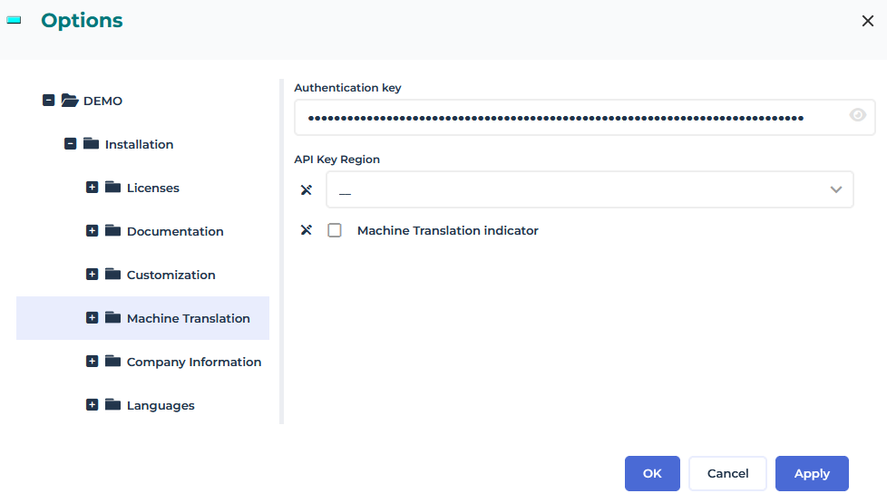Click the folder icon next to Licenses
Viewport: 887px width, 503px height.
tap(112, 188)
